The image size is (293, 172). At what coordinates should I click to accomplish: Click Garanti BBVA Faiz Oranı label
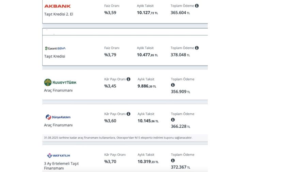[112, 48]
